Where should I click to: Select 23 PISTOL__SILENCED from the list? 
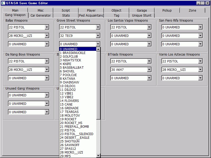pyautogui.click(x=78, y=134)
